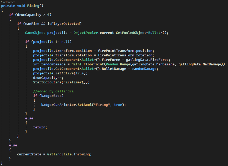Click SetBool method call
Viewport: 228px width, 166px height.
click(x=85, y=105)
